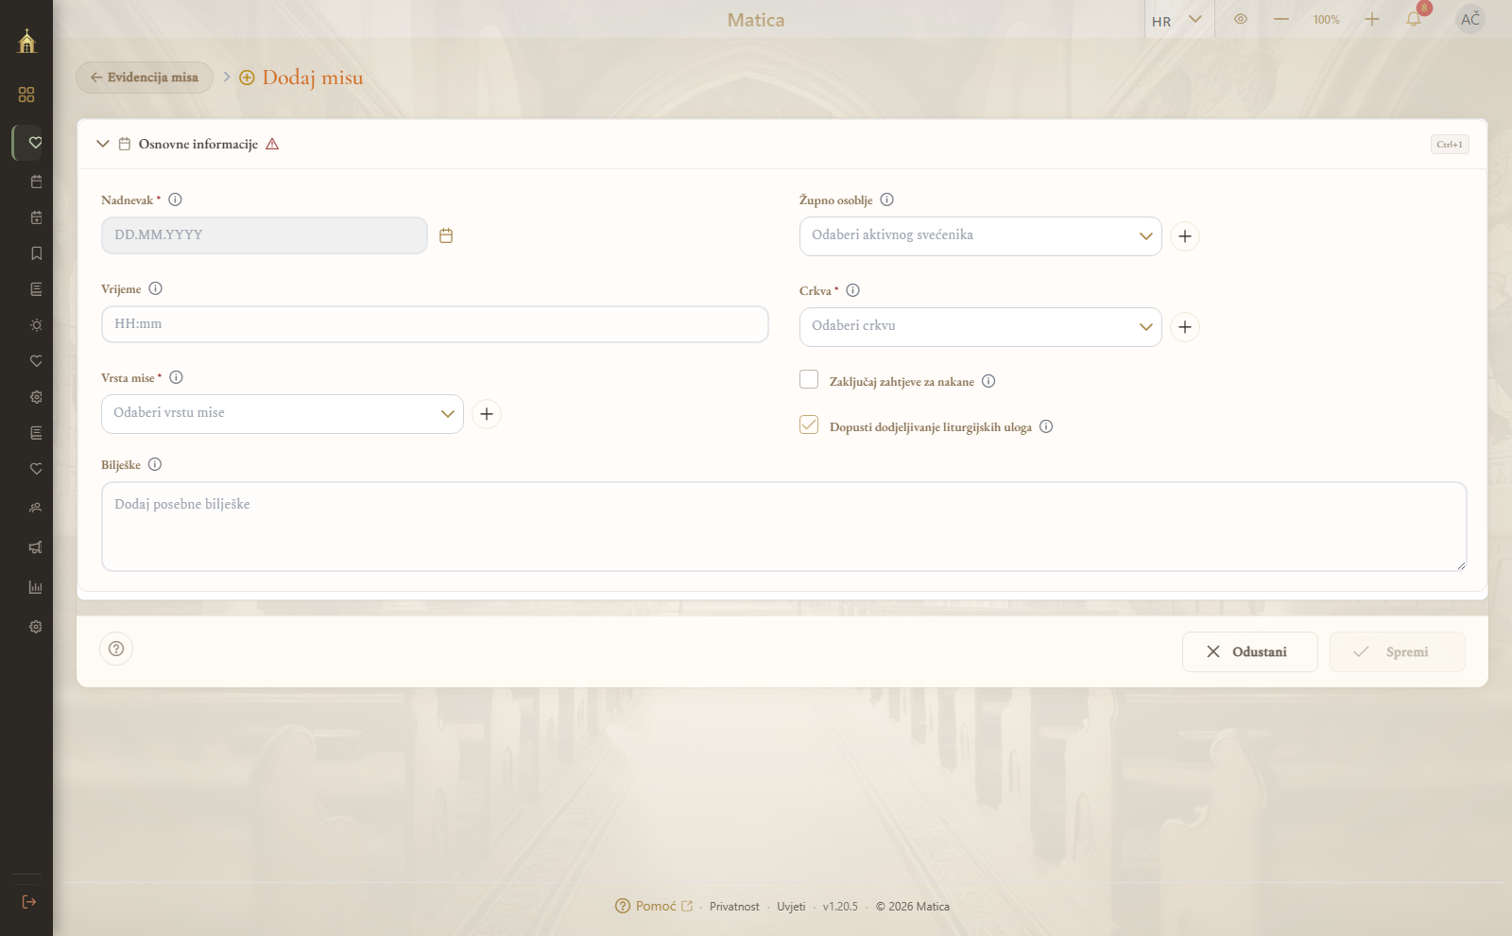Click the logout icon in sidebar

pyautogui.click(x=29, y=902)
